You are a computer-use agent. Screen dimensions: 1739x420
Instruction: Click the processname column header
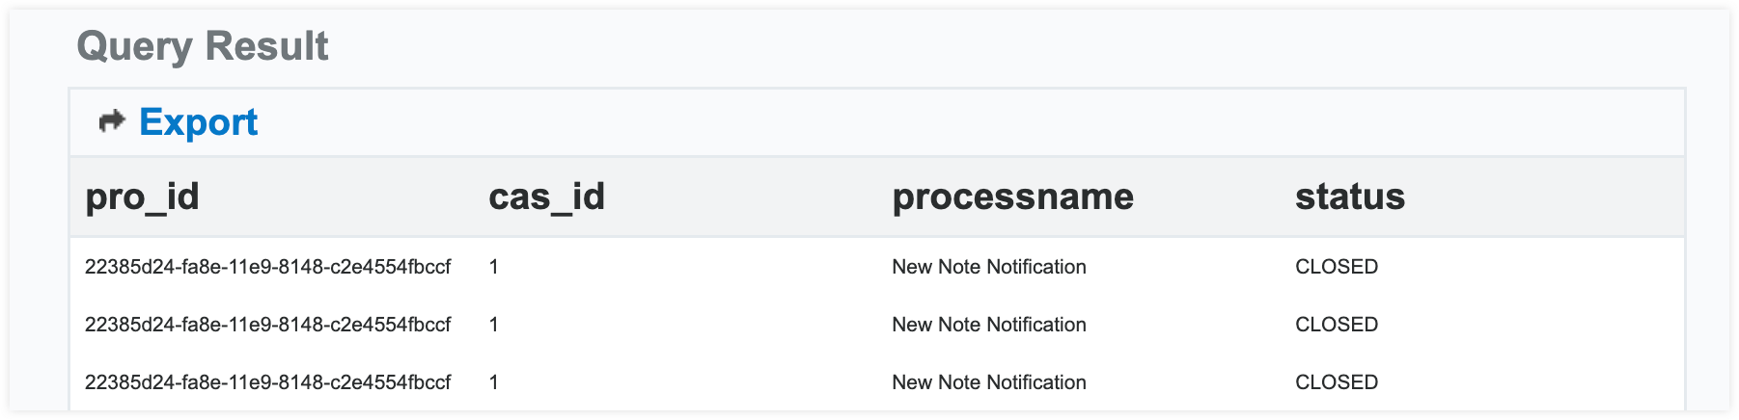pos(1012,197)
